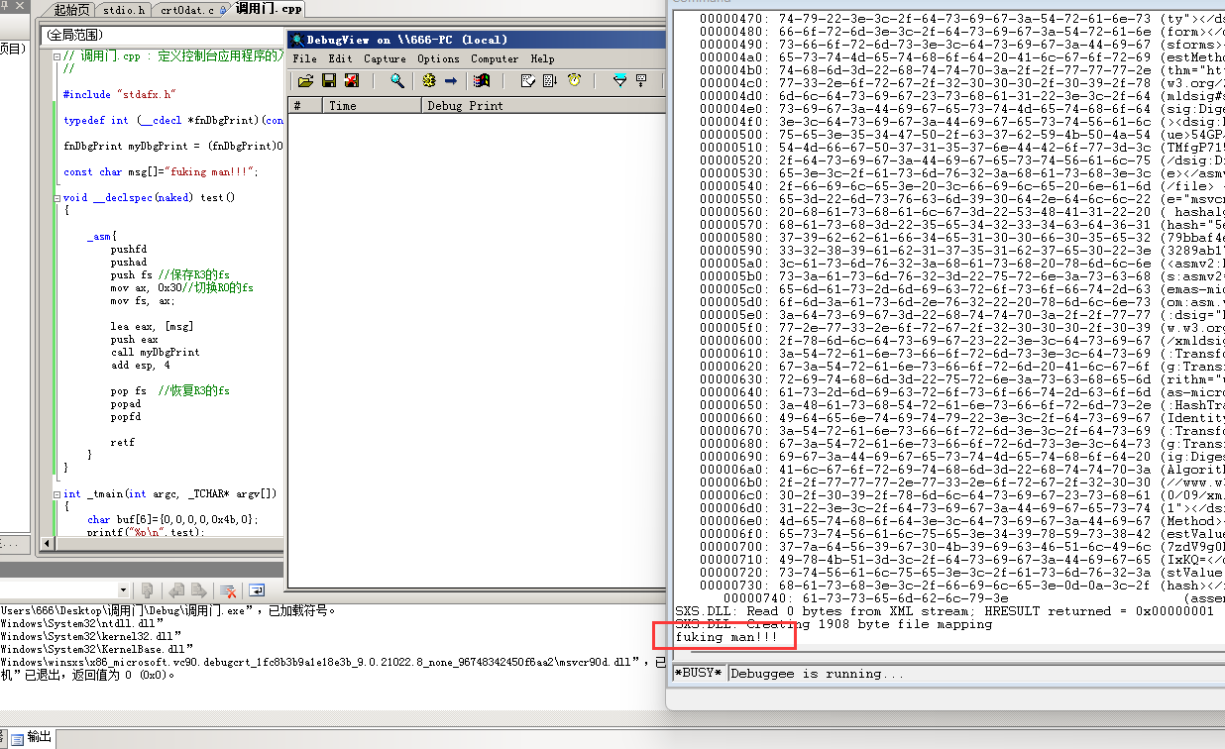Click the magnifying glass Capture icon
Viewport: 1225px width, 749px height.
[x=397, y=81]
